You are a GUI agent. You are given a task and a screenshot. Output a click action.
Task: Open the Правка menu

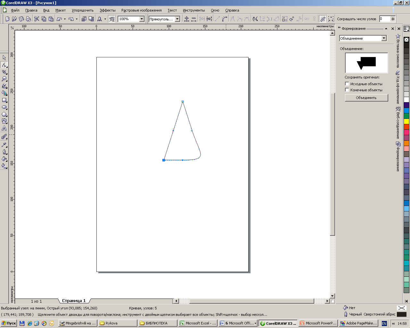[31, 10]
